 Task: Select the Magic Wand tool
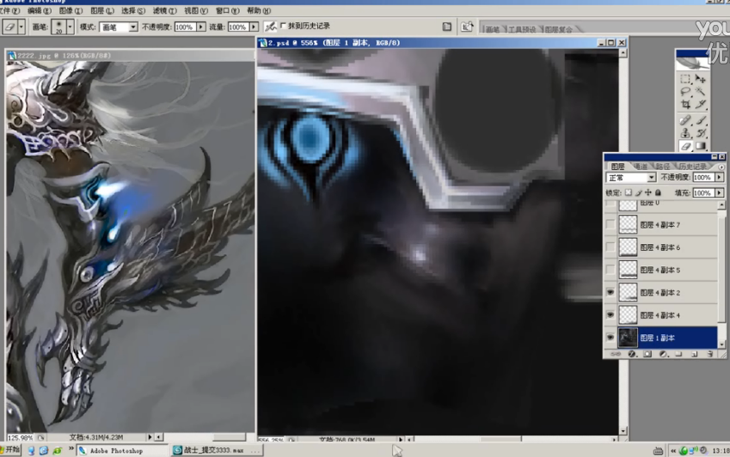point(700,92)
